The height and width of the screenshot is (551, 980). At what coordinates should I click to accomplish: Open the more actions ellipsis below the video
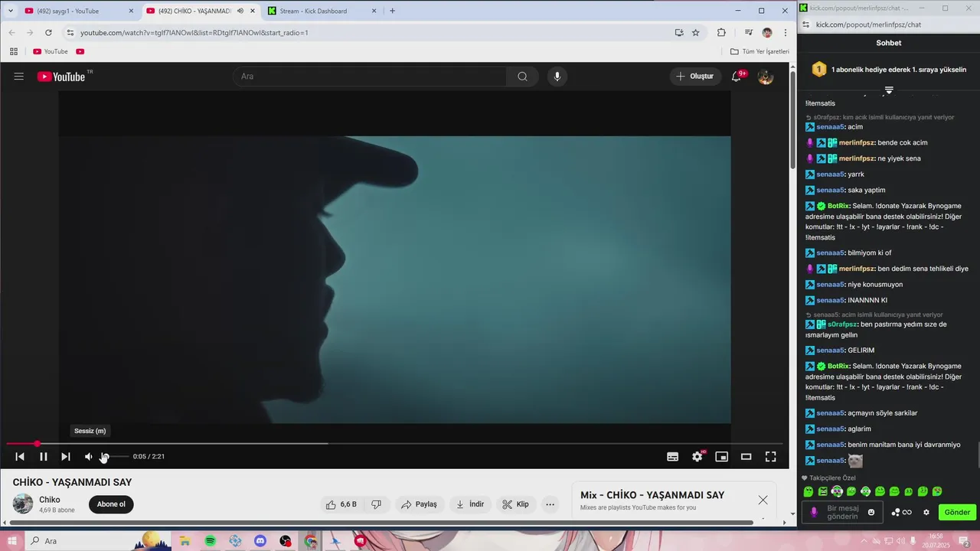pyautogui.click(x=550, y=504)
